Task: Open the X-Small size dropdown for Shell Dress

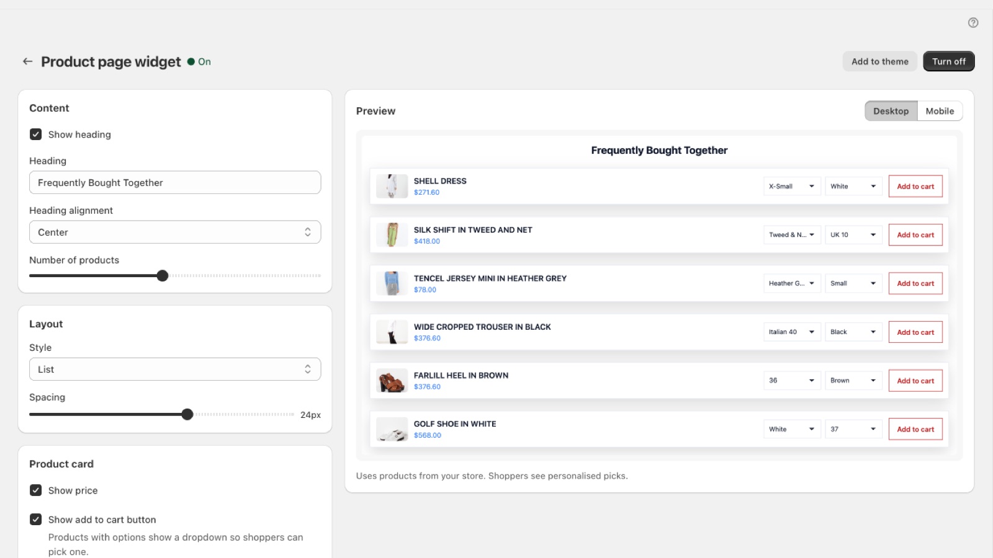Action: click(792, 186)
